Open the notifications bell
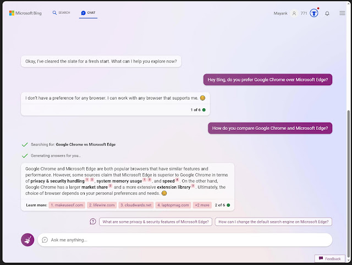This screenshot has width=352, height=265. (x=327, y=13)
